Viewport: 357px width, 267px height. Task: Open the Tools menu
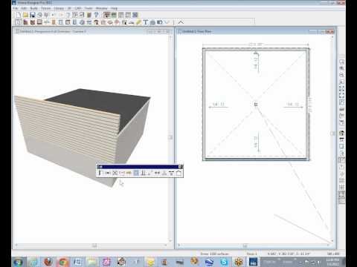89,8
